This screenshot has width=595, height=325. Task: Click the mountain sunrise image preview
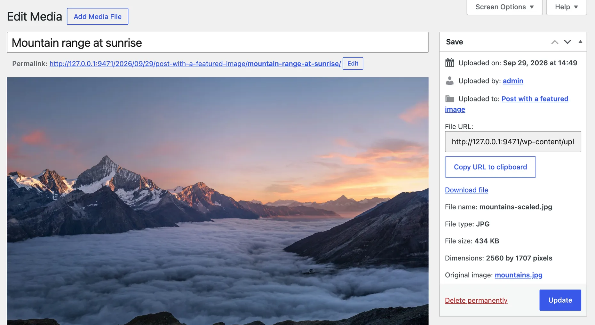(218, 201)
